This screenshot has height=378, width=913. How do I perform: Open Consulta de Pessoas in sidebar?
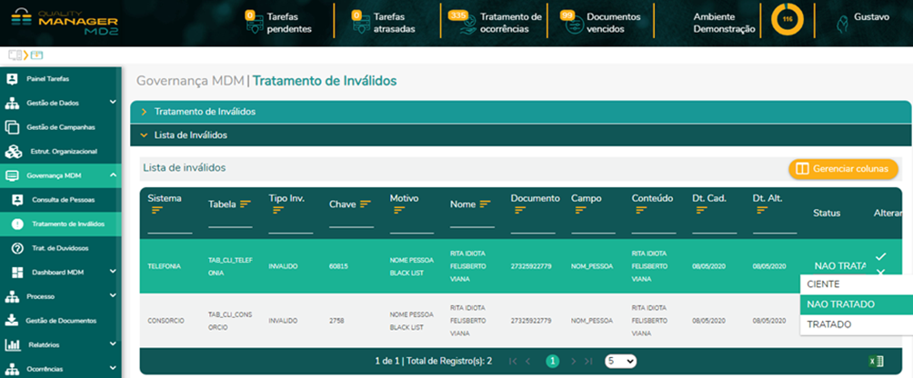(63, 199)
